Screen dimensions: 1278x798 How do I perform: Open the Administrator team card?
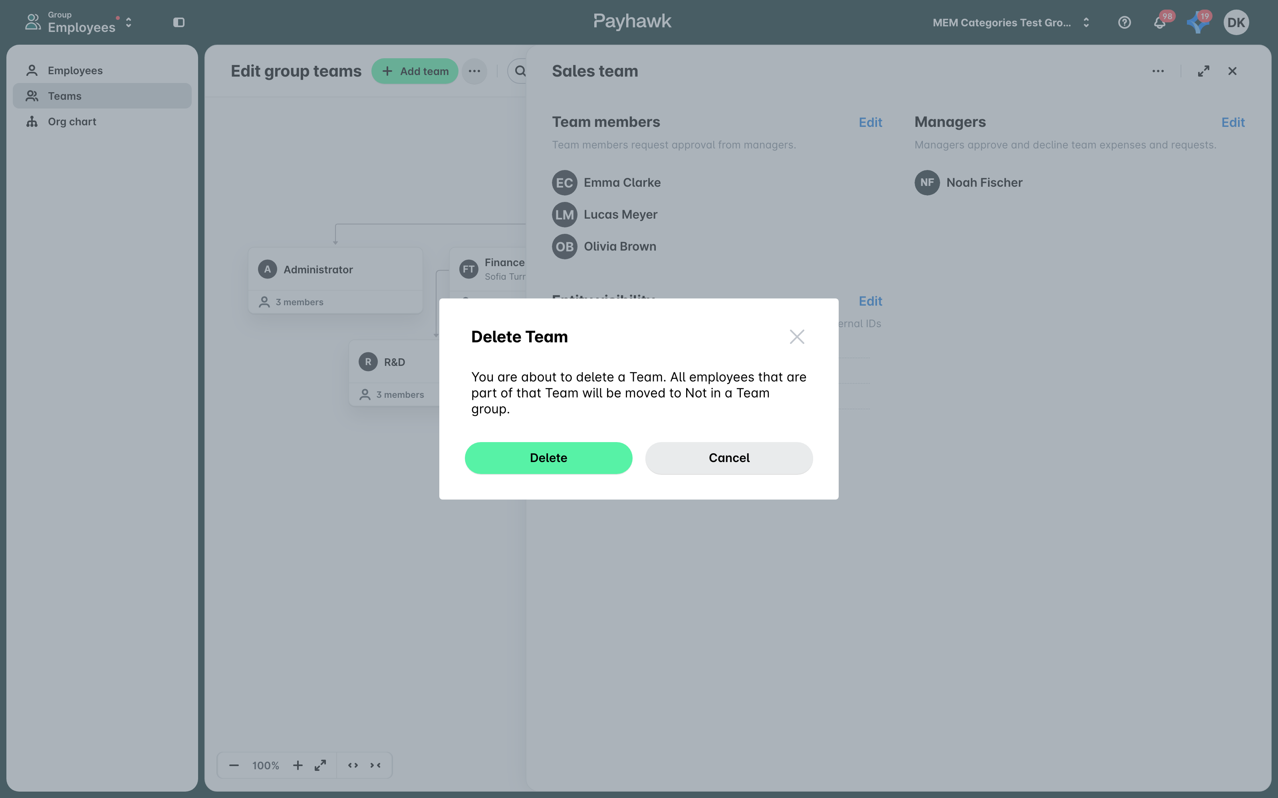(x=335, y=280)
